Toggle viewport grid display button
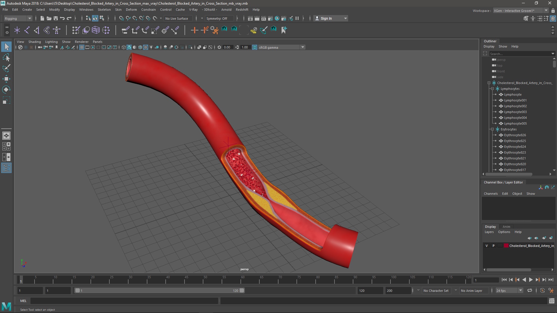Viewport: 557px width, 313px height. [x=82, y=47]
